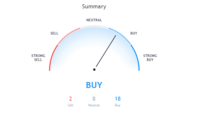
Task: Click the SELL label beside the gauge
Action: 54,33
